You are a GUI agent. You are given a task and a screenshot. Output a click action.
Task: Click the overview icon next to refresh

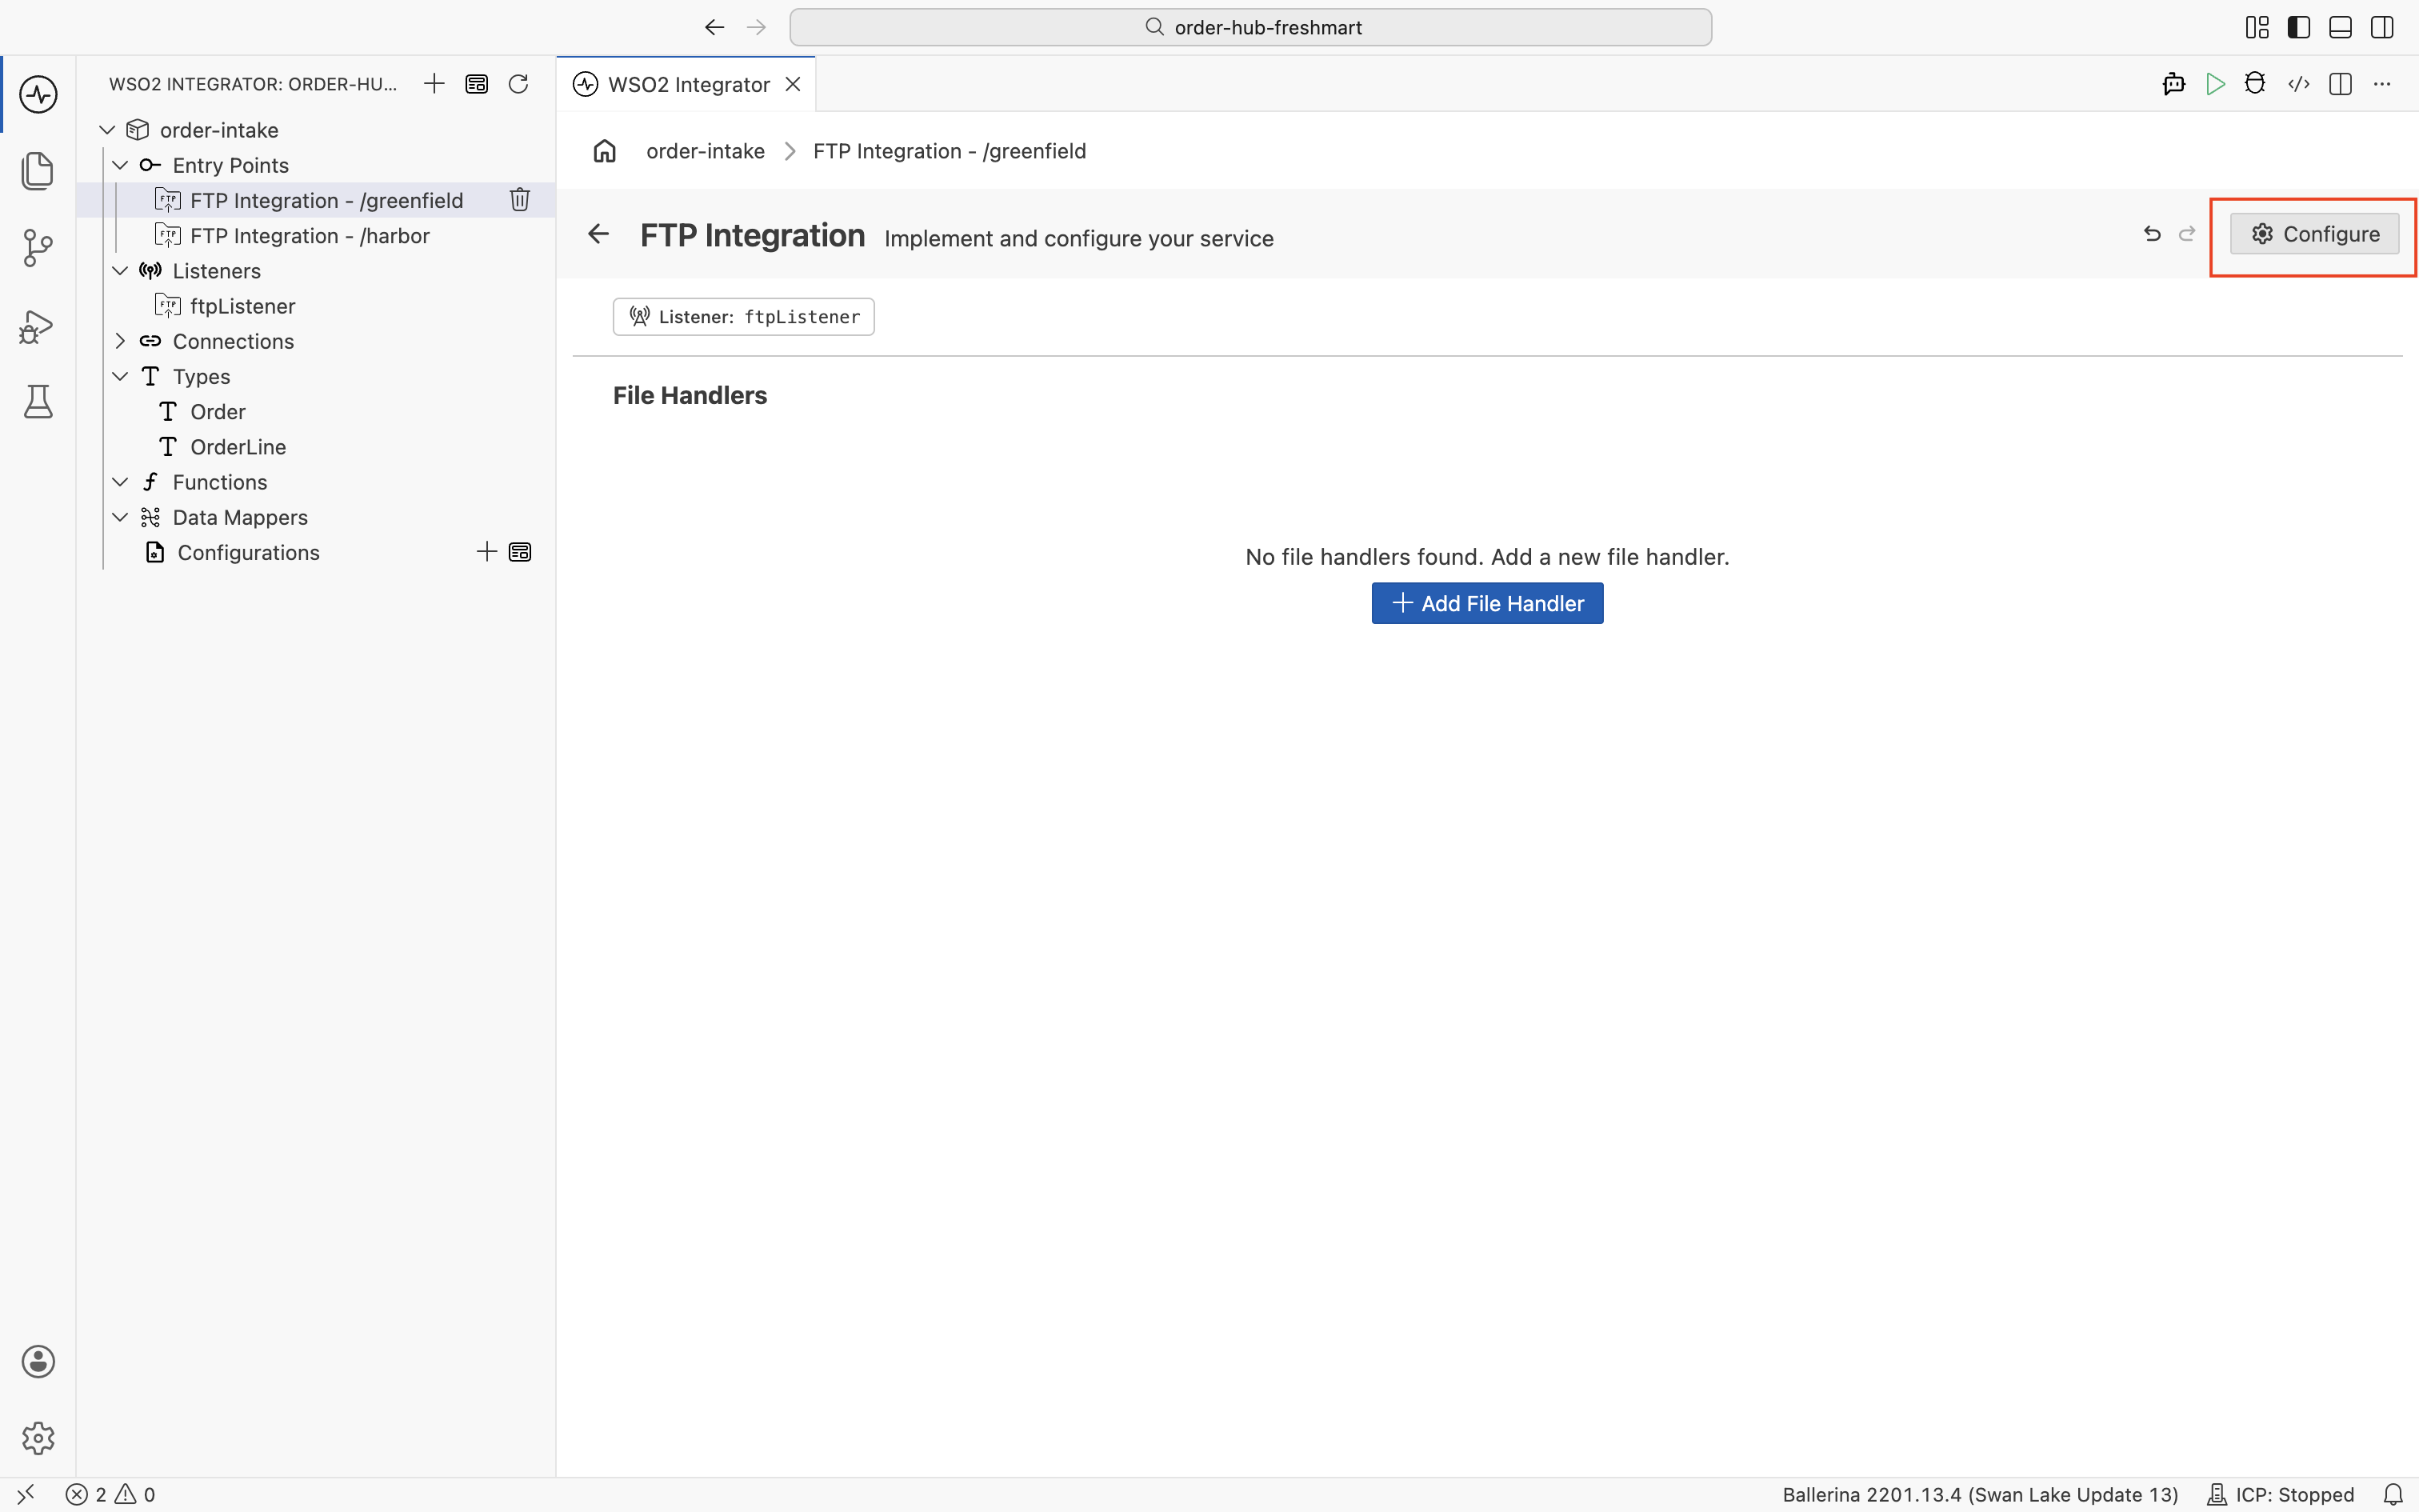(x=477, y=84)
